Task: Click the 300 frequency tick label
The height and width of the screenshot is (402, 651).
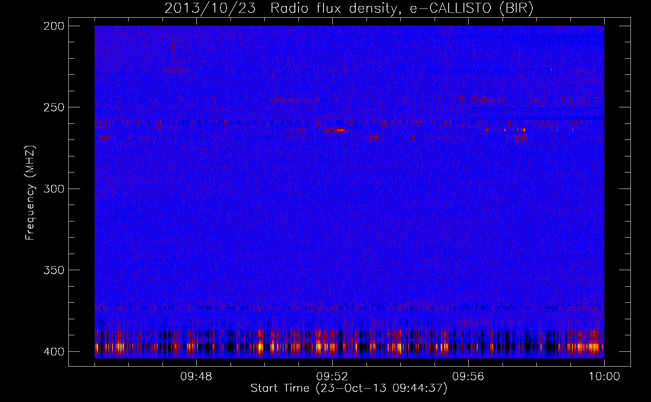Action: 54,189
